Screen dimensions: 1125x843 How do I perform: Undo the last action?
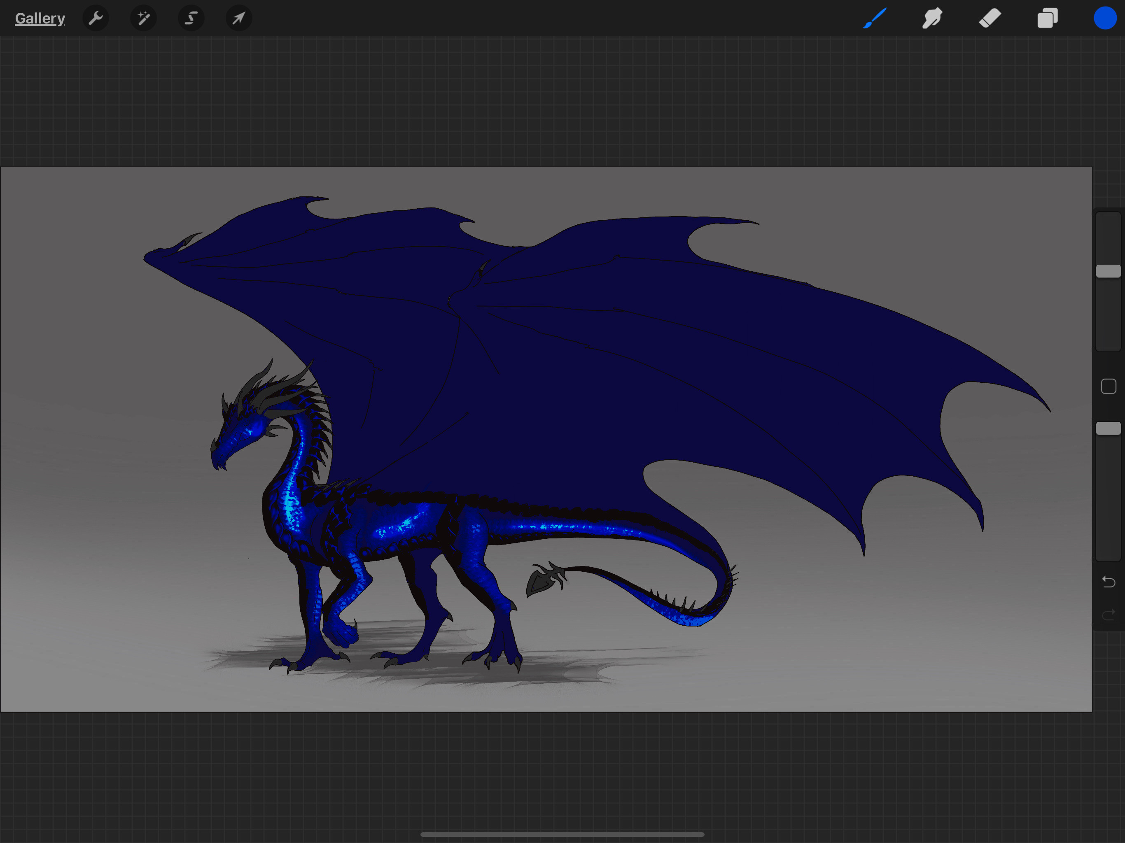point(1109,581)
